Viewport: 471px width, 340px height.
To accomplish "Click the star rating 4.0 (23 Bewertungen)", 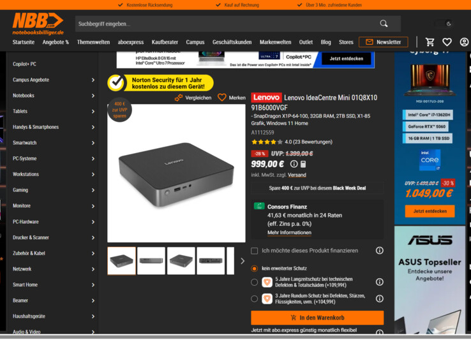I will coord(292,142).
